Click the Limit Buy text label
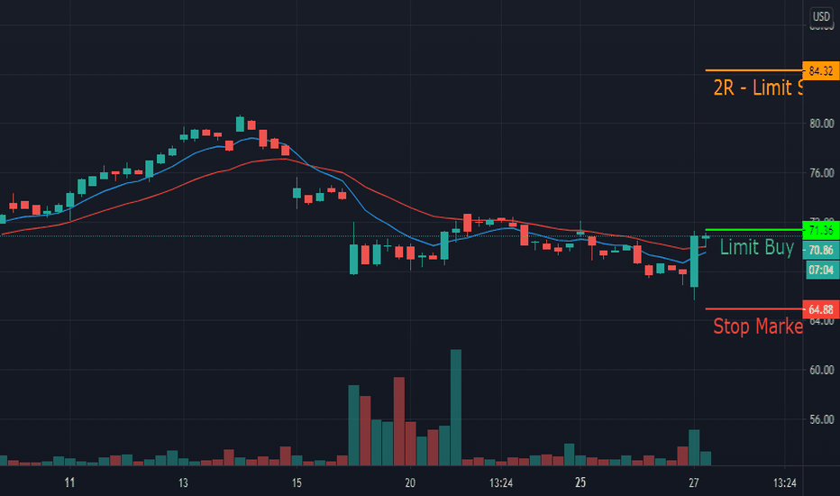 point(756,247)
